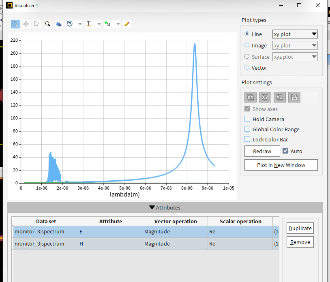Open the Line xy plot dropdown
330x282 pixels.
coord(295,34)
